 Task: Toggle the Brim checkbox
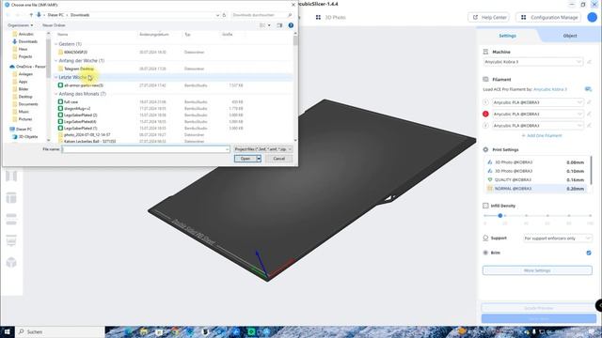point(589,253)
